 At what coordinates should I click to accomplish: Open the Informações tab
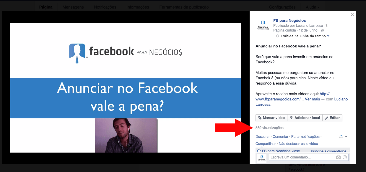pos(138,7)
